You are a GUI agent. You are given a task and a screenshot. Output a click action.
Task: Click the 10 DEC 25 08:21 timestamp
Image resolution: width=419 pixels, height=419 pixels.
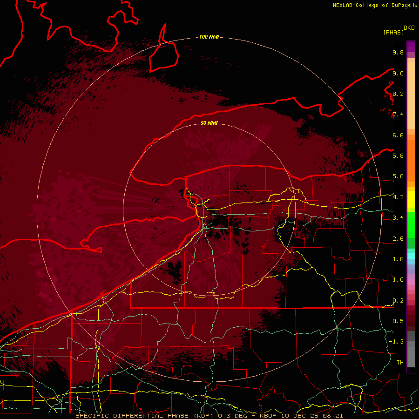[x=312, y=416]
